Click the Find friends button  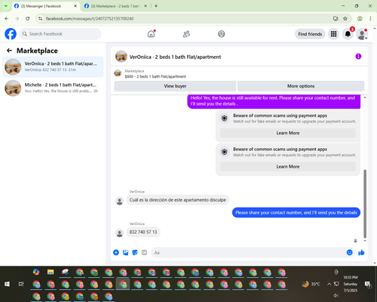point(310,34)
